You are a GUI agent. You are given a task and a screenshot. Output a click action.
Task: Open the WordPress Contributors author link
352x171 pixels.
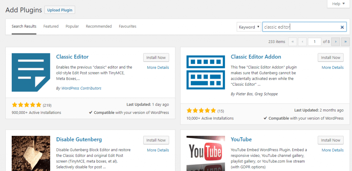(x=81, y=88)
